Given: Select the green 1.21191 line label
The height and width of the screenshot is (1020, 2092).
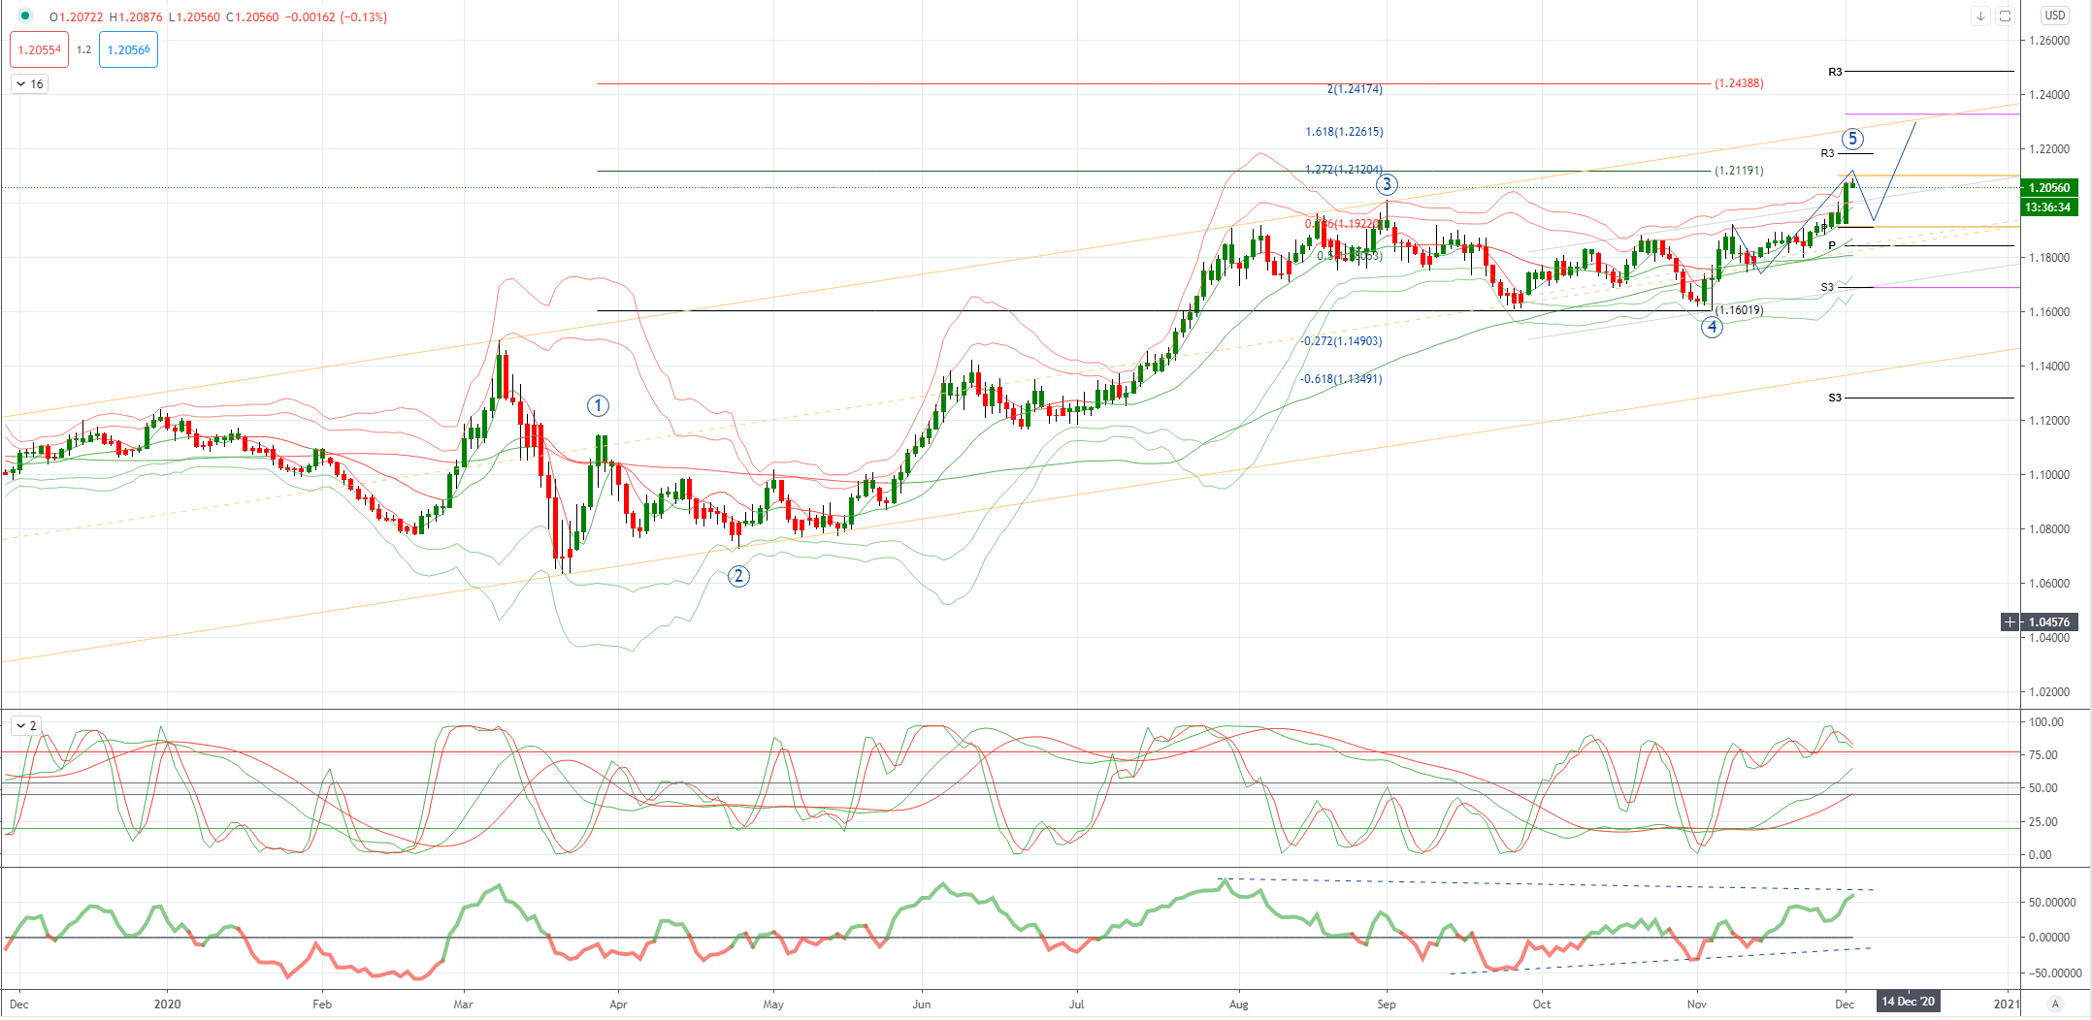Looking at the screenshot, I should (x=1739, y=171).
